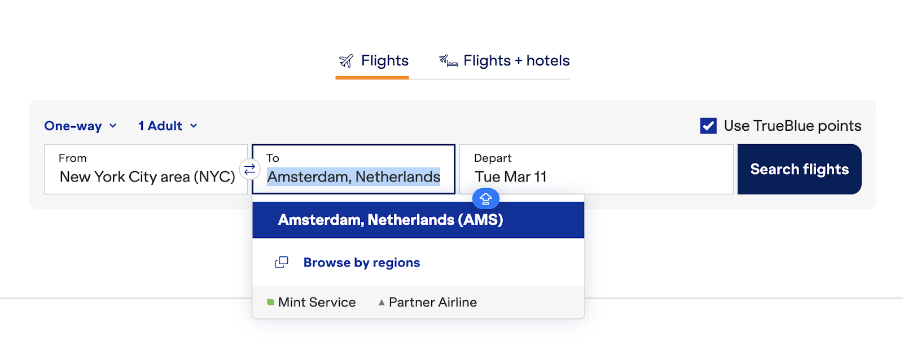Click the Partner Airline triangle marker

coord(382,303)
